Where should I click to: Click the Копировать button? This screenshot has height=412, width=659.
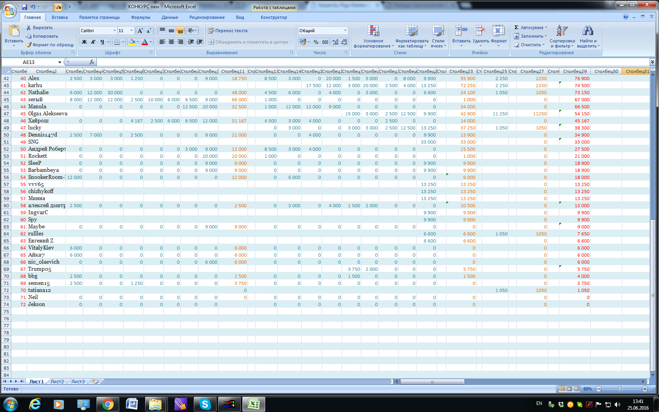pos(42,36)
